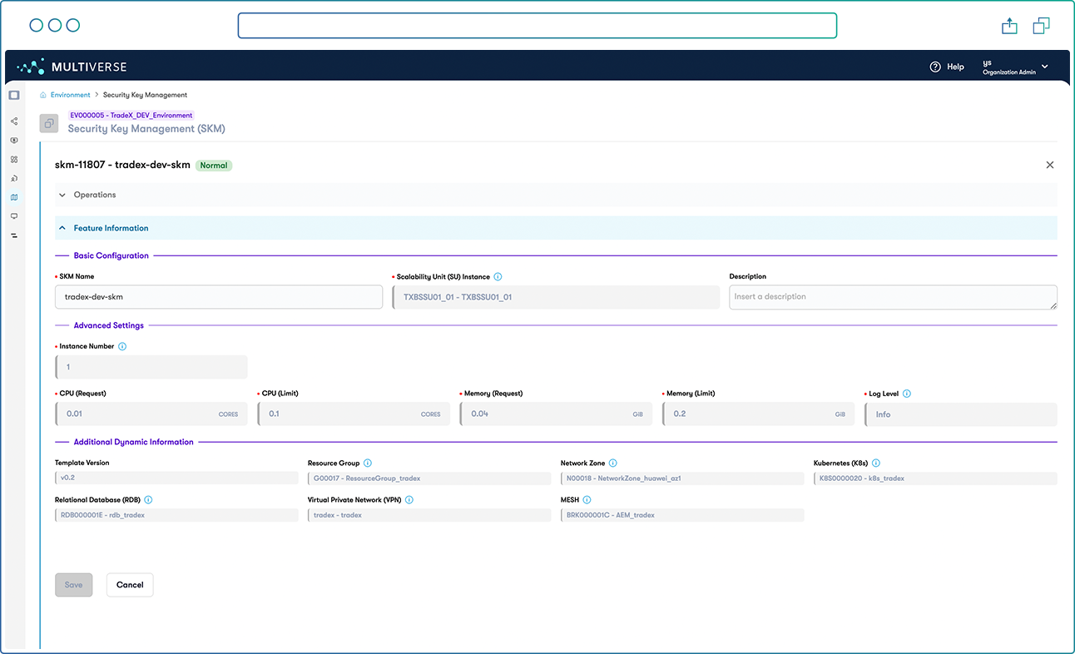Viewport: 1075px width, 654px height.
Task: Click the share/upload icon at top right
Action: click(1009, 26)
